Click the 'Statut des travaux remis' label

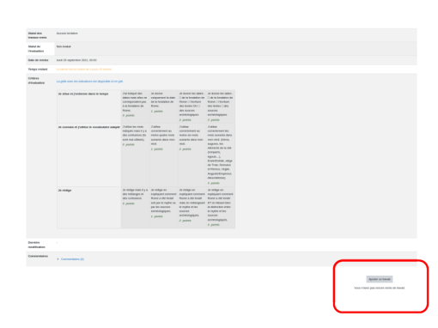click(x=37, y=35)
